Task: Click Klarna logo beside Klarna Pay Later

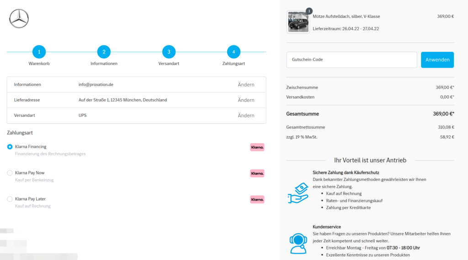Action: pyautogui.click(x=257, y=199)
